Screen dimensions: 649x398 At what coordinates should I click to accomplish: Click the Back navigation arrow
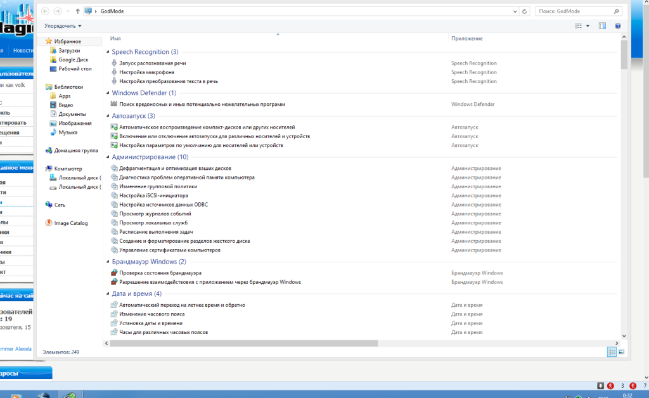point(46,11)
